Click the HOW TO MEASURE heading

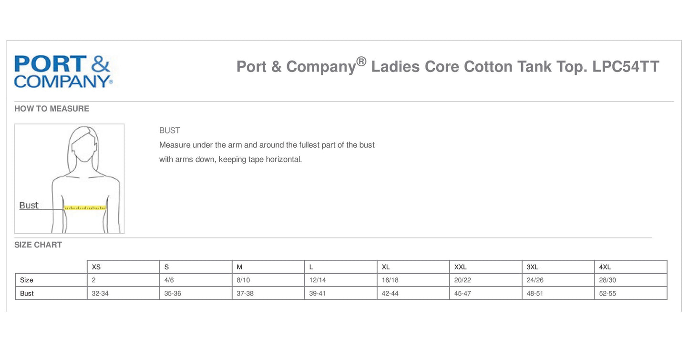51,109
